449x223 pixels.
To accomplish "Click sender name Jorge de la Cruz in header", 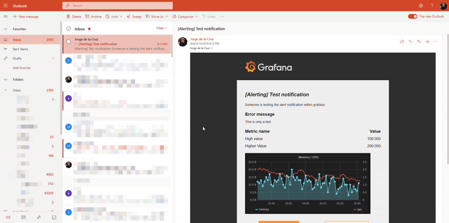I will click(202, 39).
